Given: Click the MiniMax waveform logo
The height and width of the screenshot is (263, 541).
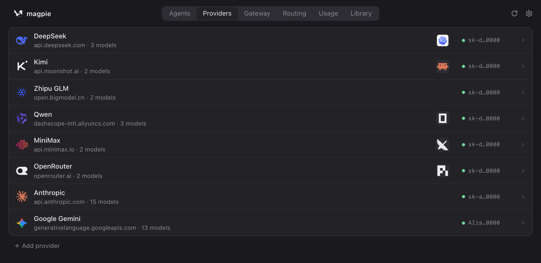Looking at the screenshot, I should pyautogui.click(x=22, y=144).
